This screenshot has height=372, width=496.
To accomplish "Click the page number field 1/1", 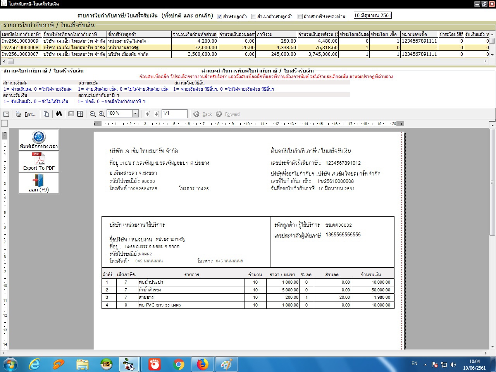I will pos(174,114).
